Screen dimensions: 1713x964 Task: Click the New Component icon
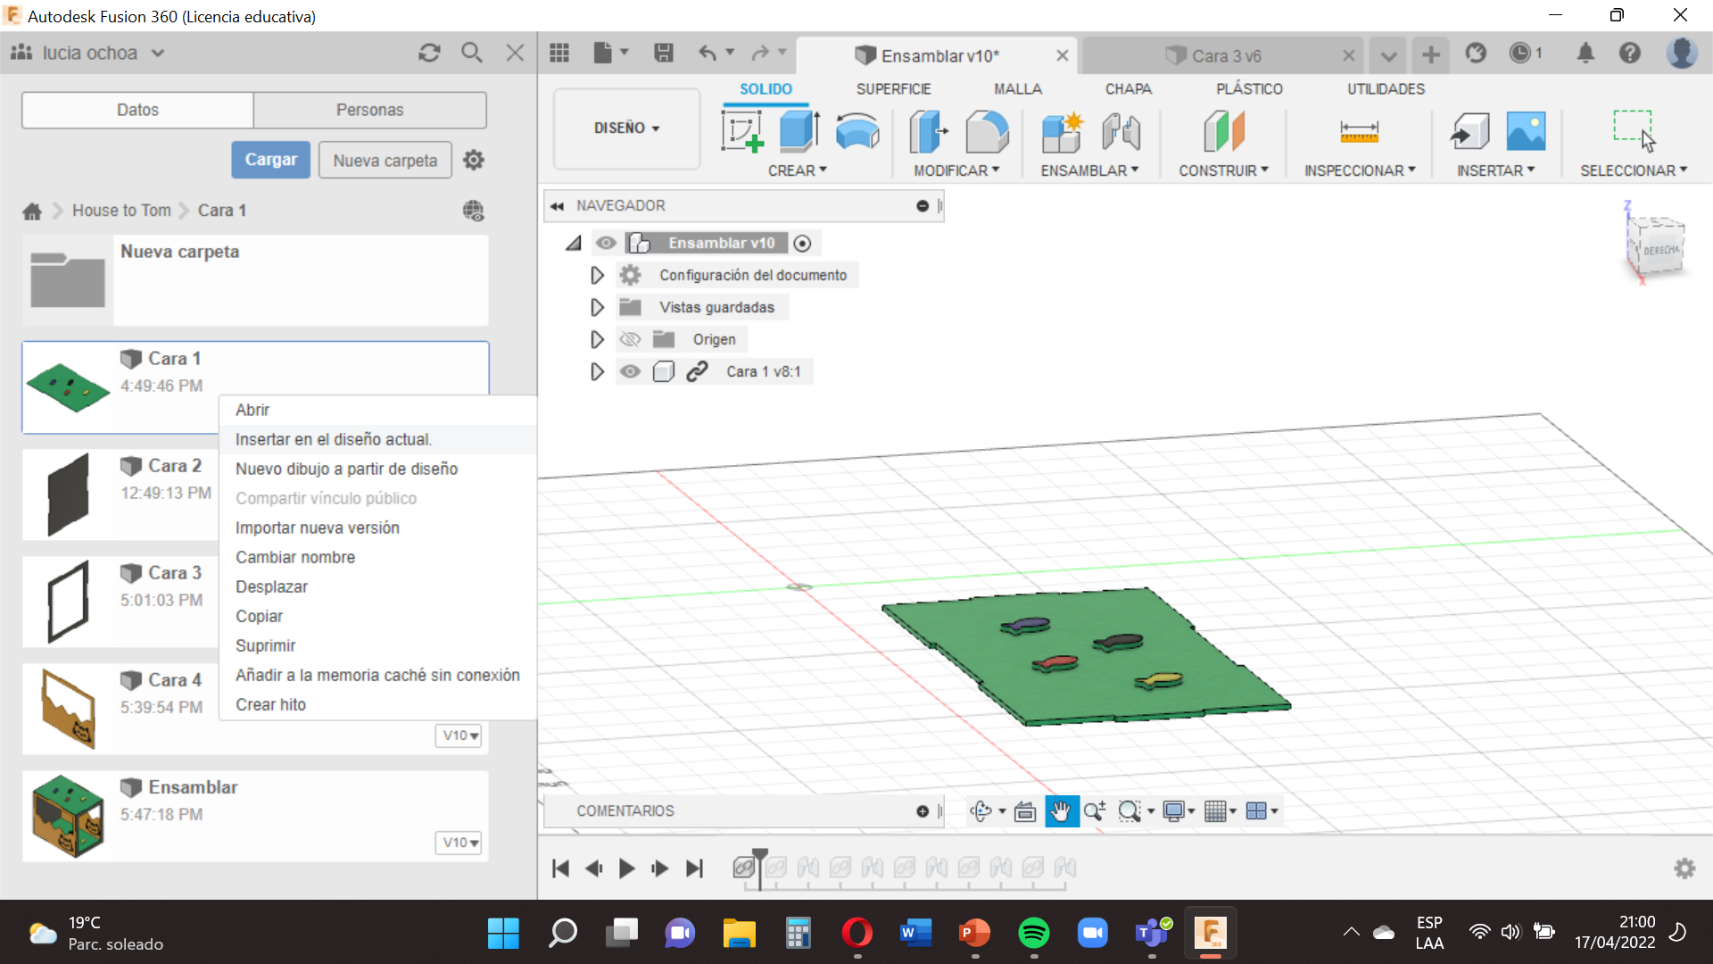1062,131
